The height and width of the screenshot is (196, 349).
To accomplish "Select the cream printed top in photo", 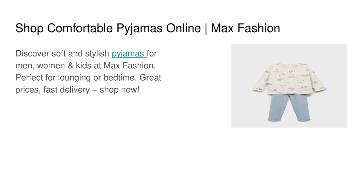I will point(289,79).
